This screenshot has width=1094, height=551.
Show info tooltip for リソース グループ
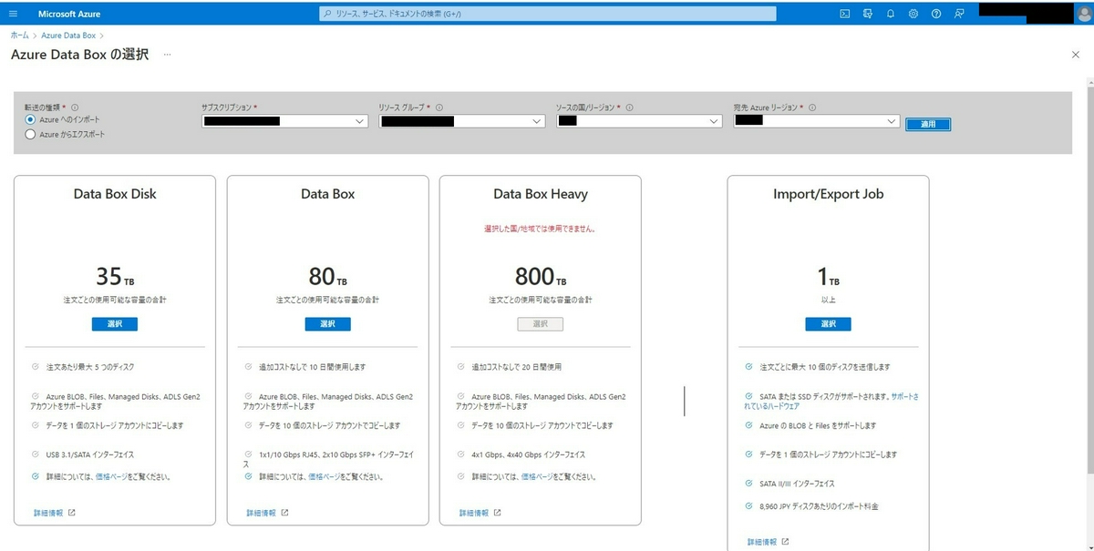tap(439, 107)
